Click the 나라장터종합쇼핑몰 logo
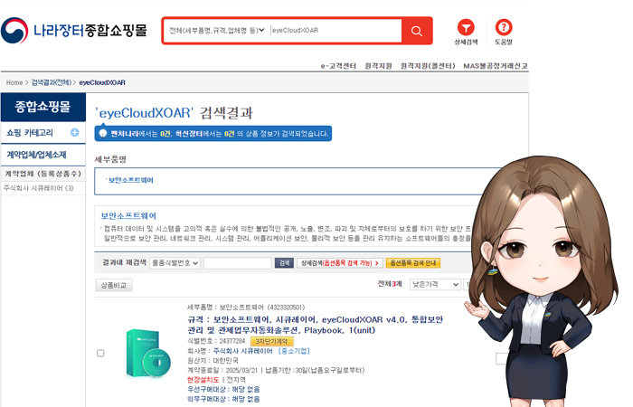The image size is (633, 407). (x=74, y=31)
